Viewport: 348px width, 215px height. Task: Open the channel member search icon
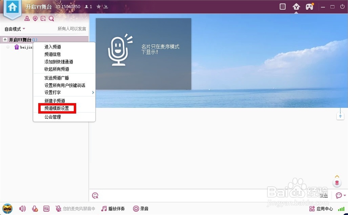pyautogui.click(x=51, y=18)
